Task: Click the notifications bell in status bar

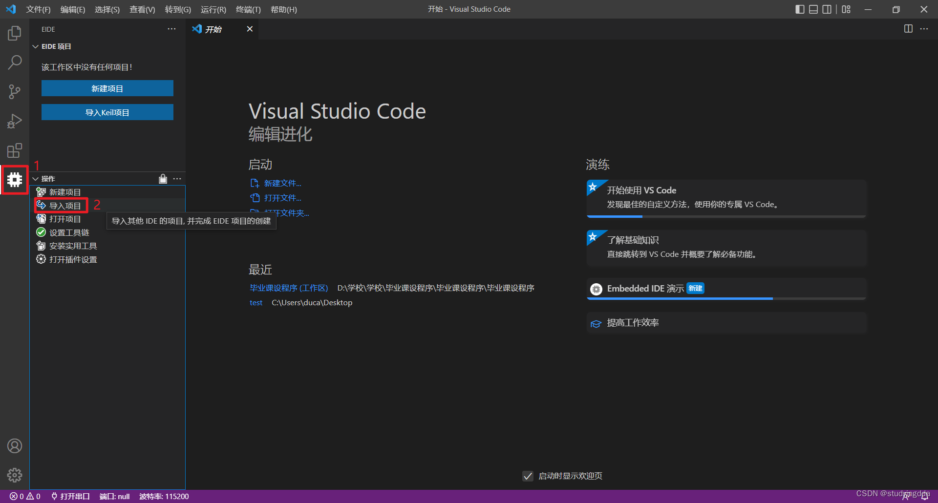Action: 924,496
